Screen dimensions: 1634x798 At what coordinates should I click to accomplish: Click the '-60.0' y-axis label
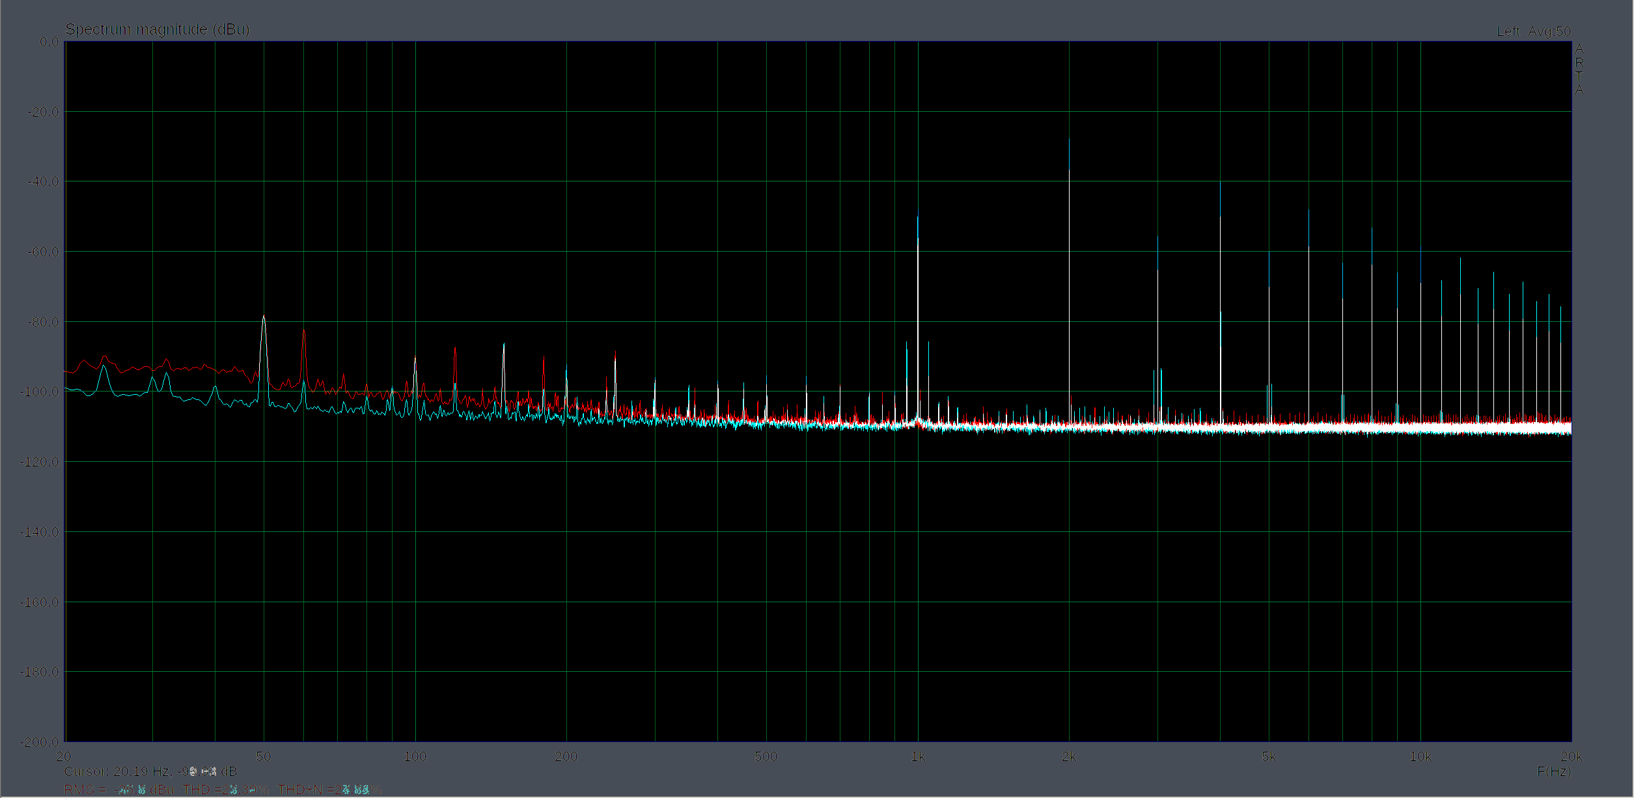point(43,252)
